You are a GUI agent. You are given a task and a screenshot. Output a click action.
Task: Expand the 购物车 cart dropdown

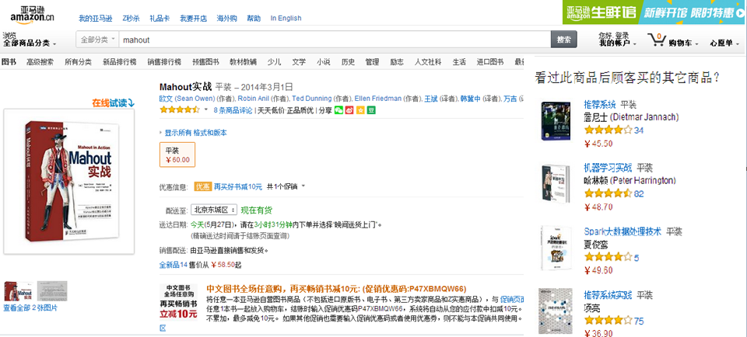click(x=684, y=43)
